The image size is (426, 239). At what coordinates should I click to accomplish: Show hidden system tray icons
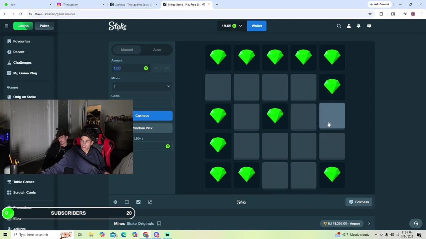tap(376, 235)
